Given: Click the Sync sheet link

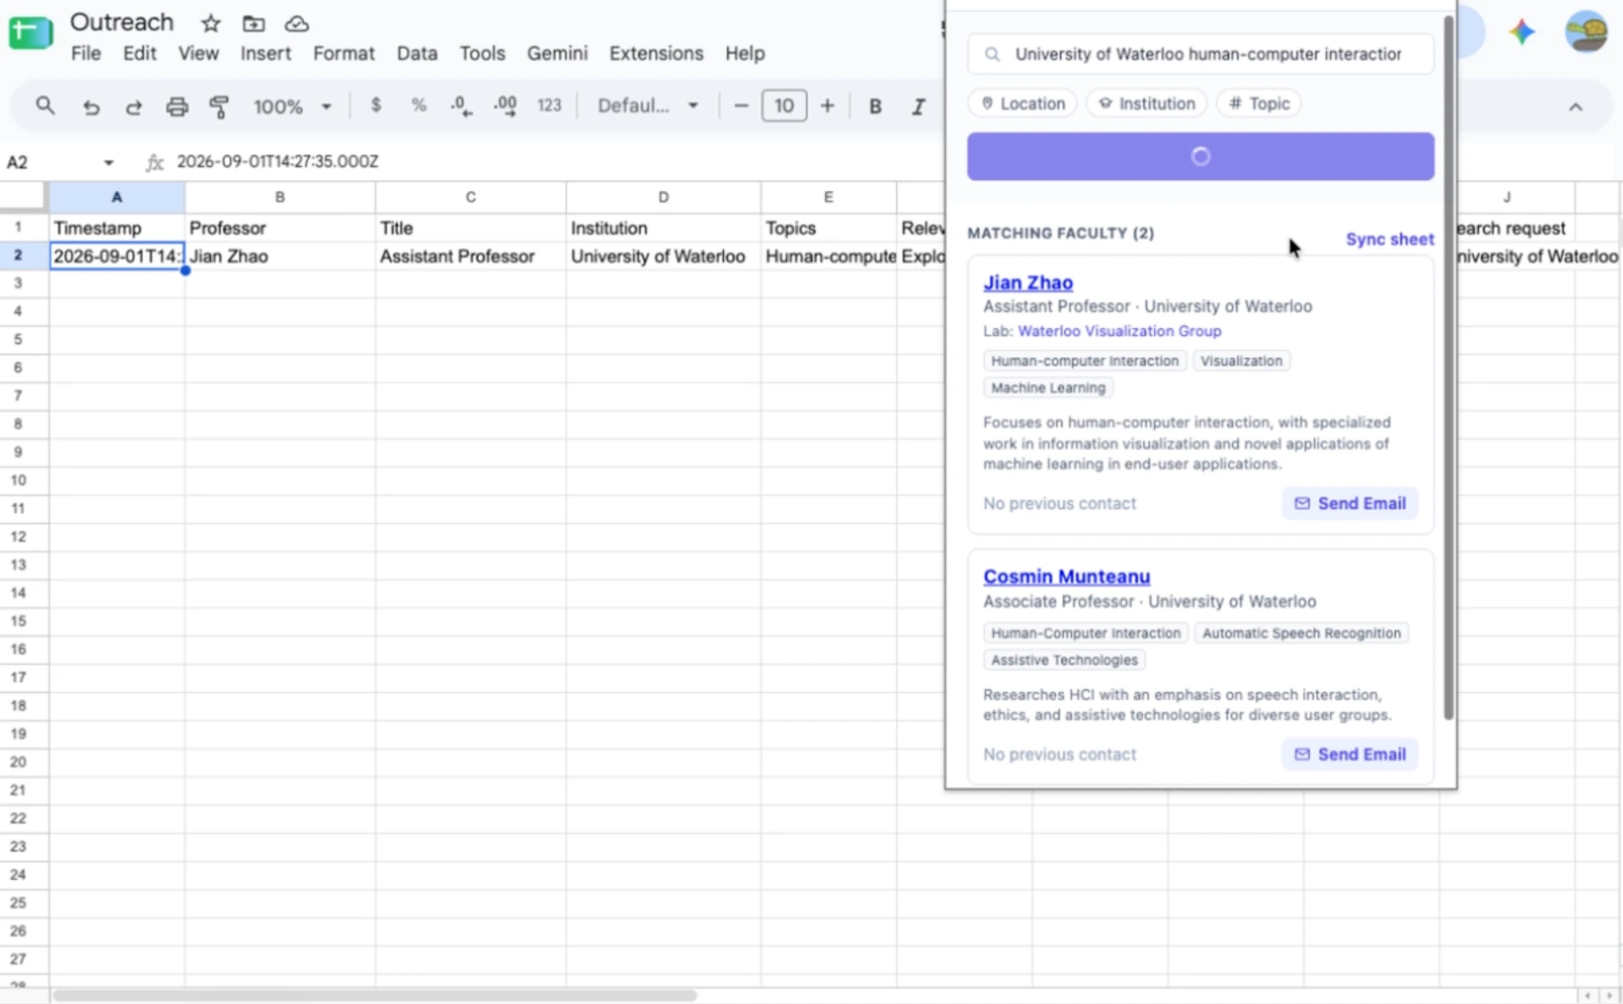Looking at the screenshot, I should click(x=1389, y=239).
